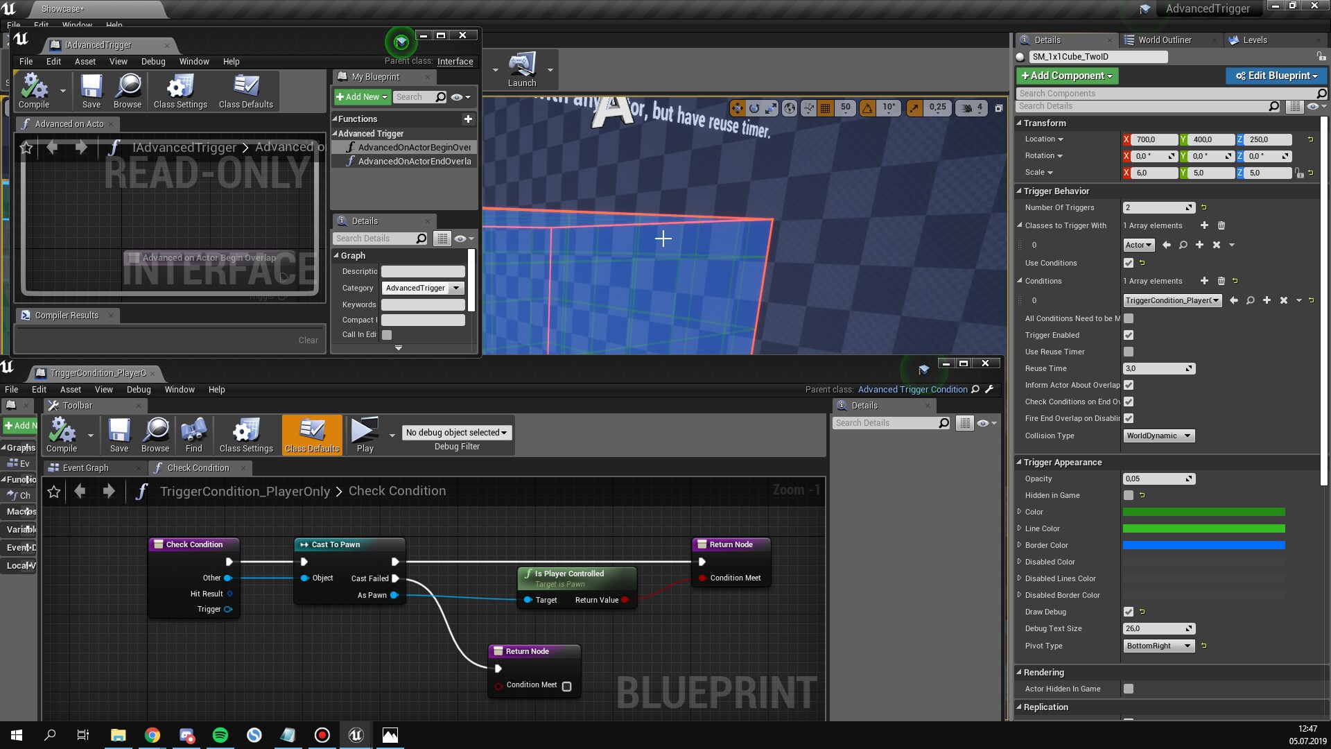The image size is (1331, 749).
Task: Enable the Use Reuse Timer checkbox
Action: [1129, 352]
